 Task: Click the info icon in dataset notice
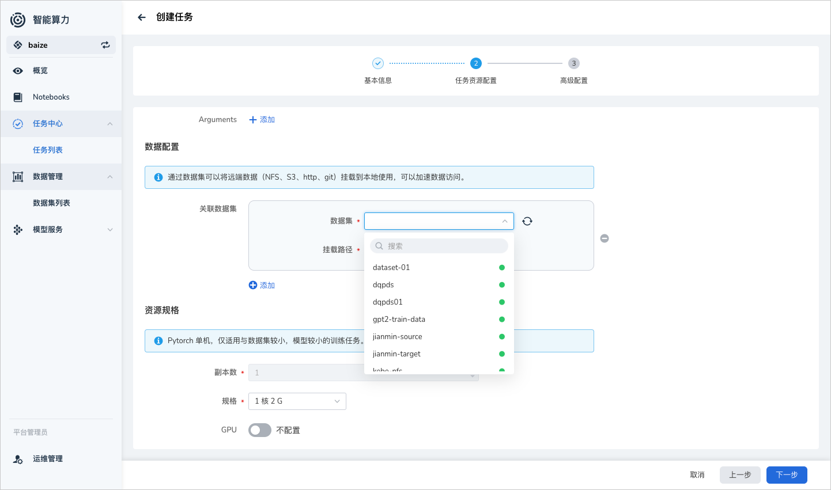point(158,177)
